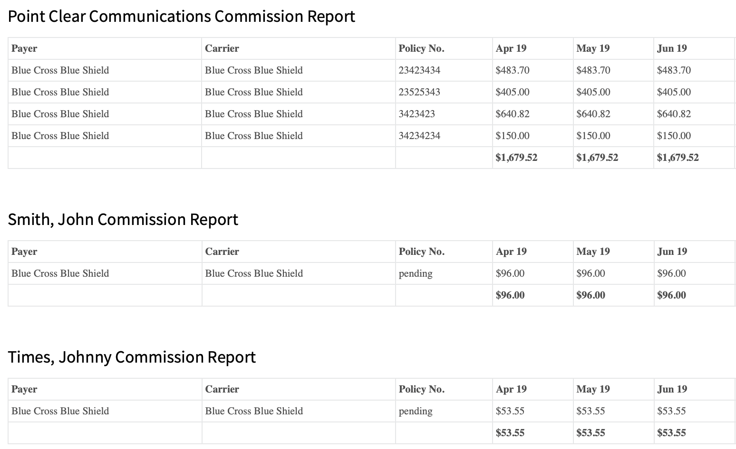Click Payer header in Point Clear table
The image size is (736, 449).
pyautogui.click(x=24, y=48)
